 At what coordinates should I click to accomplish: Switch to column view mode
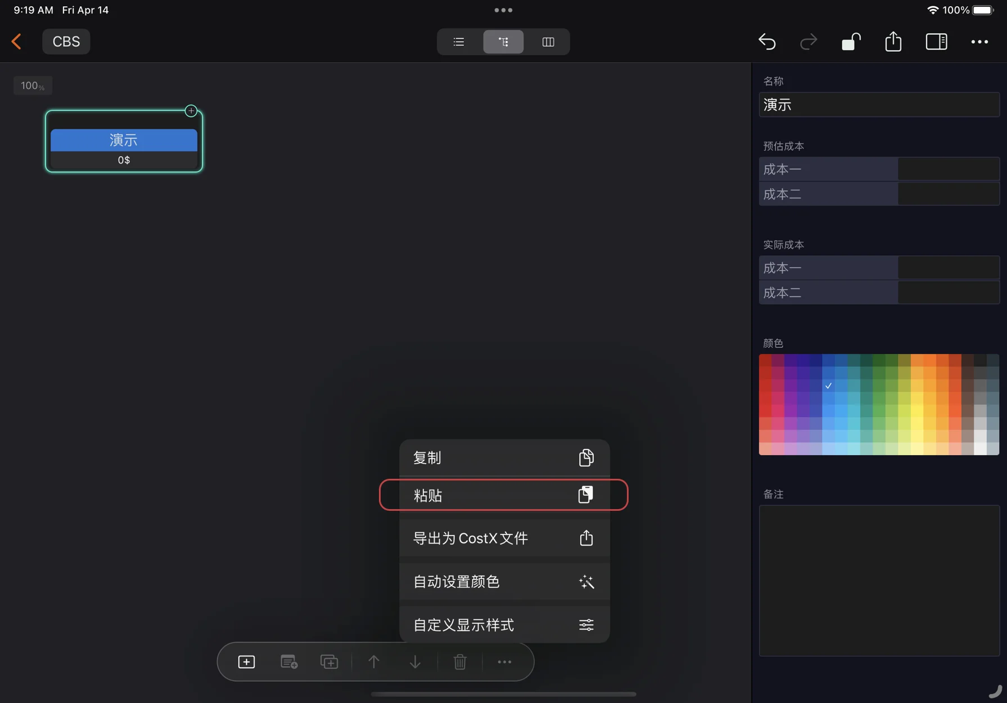548,42
